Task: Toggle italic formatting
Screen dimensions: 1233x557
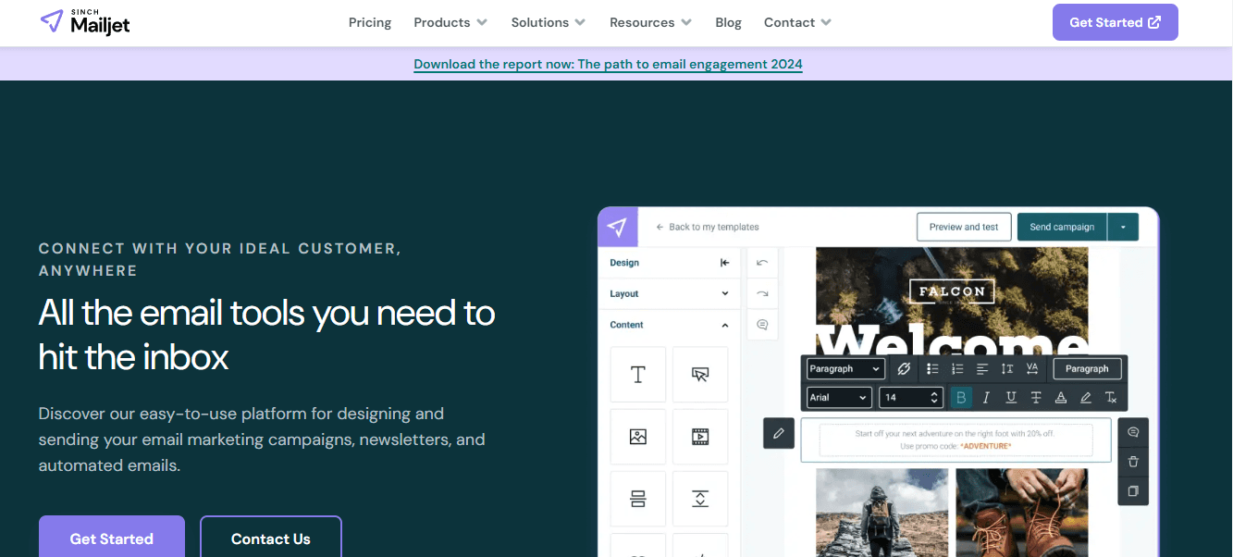Action: click(986, 398)
